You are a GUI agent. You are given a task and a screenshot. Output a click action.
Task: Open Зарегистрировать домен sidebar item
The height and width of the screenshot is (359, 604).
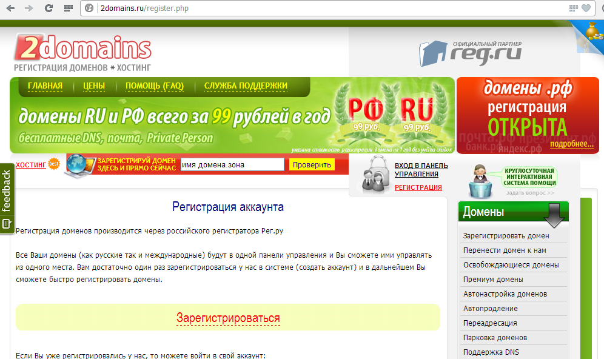(x=506, y=236)
